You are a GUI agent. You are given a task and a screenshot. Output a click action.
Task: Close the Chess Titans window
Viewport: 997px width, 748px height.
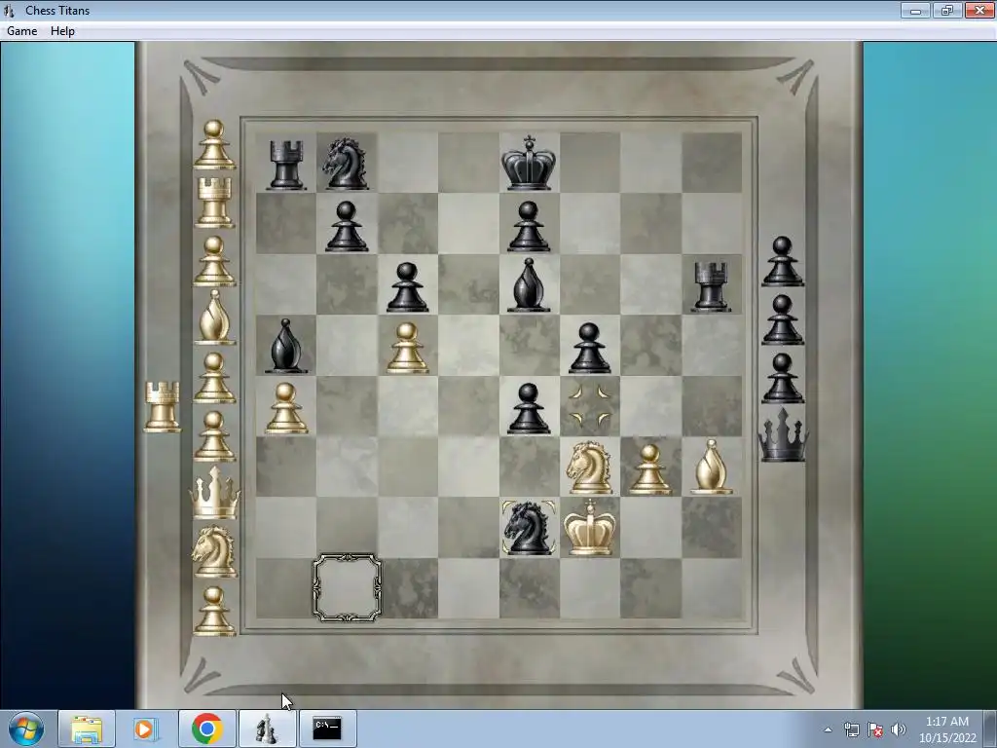pos(979,10)
